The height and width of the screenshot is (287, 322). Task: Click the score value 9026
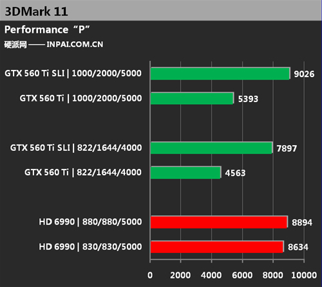tap(304, 74)
